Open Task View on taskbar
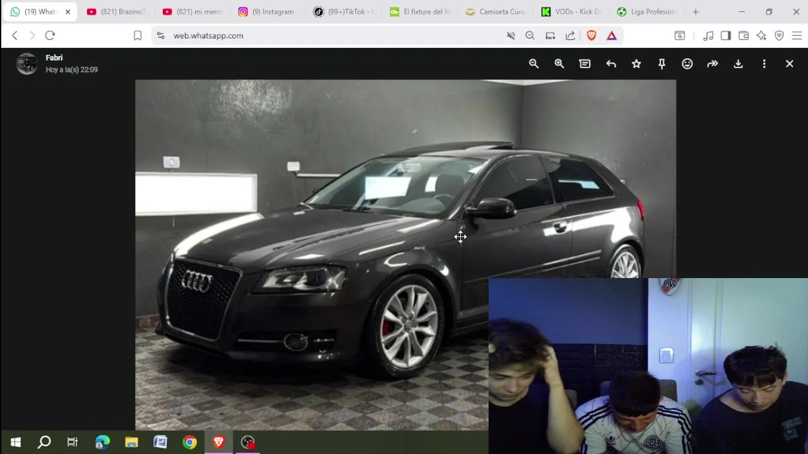 pos(73,442)
